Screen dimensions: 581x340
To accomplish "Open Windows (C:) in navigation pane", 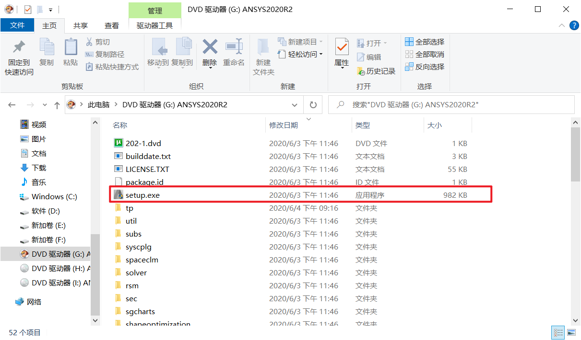I will click(x=48, y=197).
